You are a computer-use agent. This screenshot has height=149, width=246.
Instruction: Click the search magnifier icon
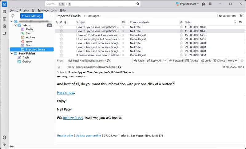tap(138, 4)
